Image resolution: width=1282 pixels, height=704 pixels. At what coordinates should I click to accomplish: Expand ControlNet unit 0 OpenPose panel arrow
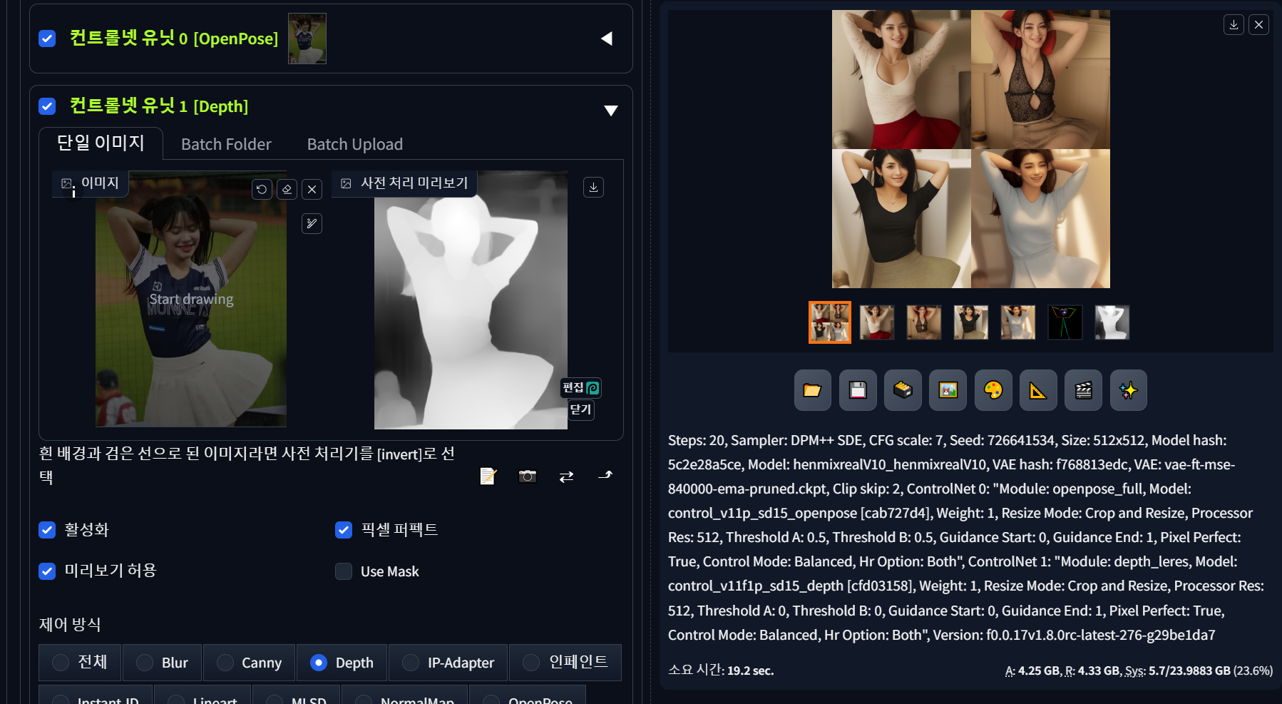tap(607, 39)
